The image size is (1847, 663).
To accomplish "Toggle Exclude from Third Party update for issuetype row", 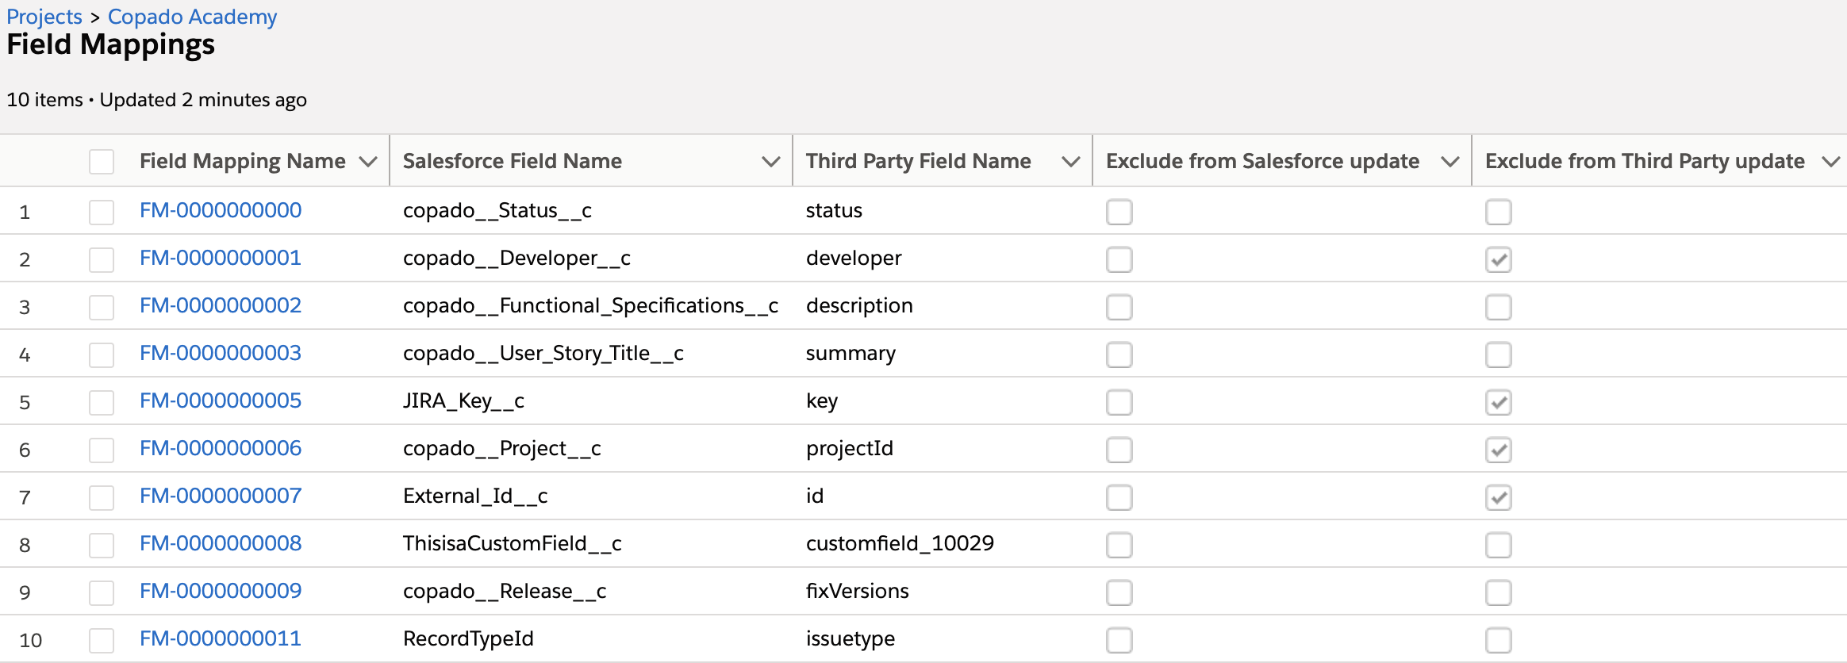I will (1499, 640).
